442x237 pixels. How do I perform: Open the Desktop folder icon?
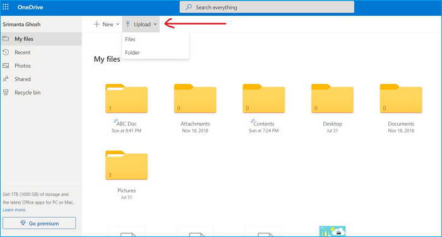coord(332,98)
